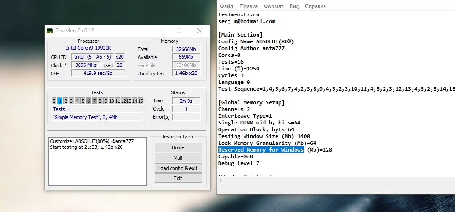Open the Справка menu in Notepad
The width and height of the screenshot is (455, 212).
coord(315,6)
